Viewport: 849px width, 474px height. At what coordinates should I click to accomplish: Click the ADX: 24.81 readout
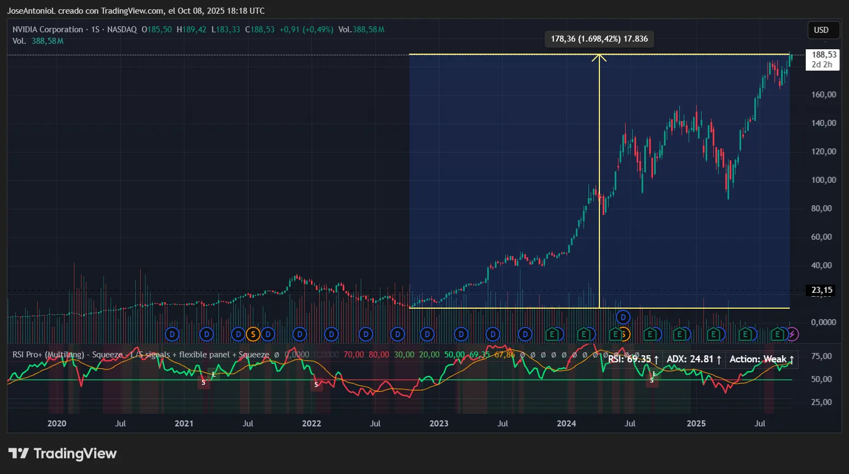(694, 360)
